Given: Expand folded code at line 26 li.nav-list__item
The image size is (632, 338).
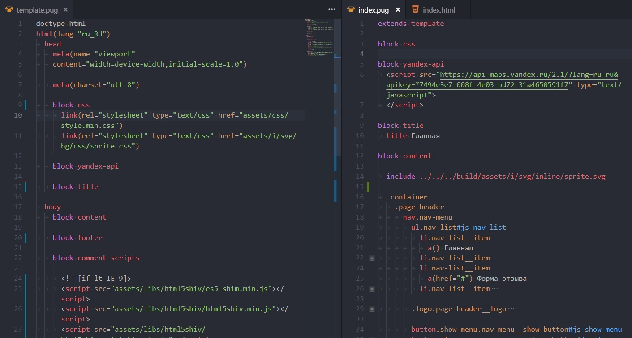Looking at the screenshot, I should pos(371,289).
